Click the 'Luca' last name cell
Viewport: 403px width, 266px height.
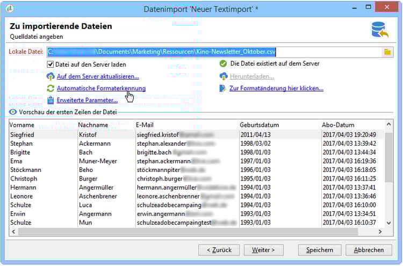coord(106,205)
